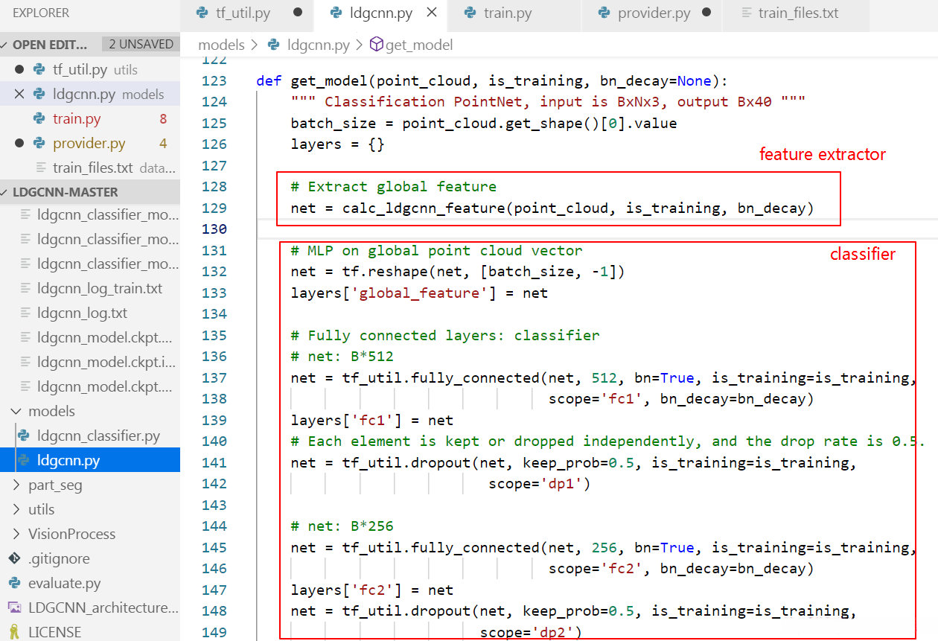Open ldgcnn_classifier.py in models folder
938x641 pixels.
tap(98, 436)
